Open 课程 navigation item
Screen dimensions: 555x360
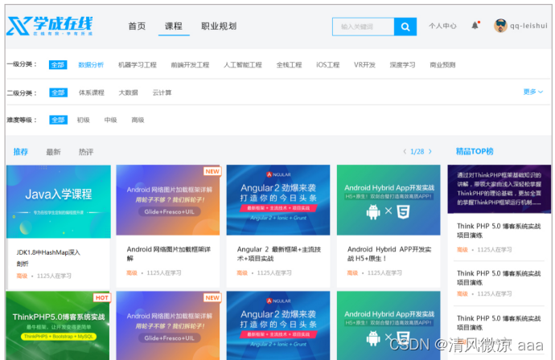[x=174, y=27]
